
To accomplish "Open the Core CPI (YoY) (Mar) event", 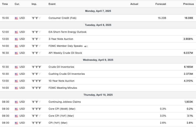I will click(x=61, y=116).
